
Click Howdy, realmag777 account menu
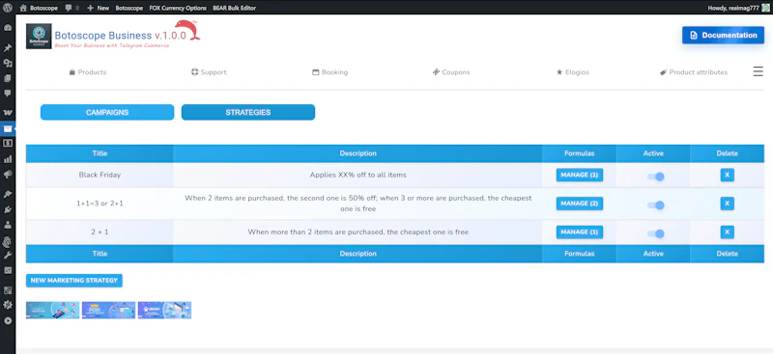(737, 8)
